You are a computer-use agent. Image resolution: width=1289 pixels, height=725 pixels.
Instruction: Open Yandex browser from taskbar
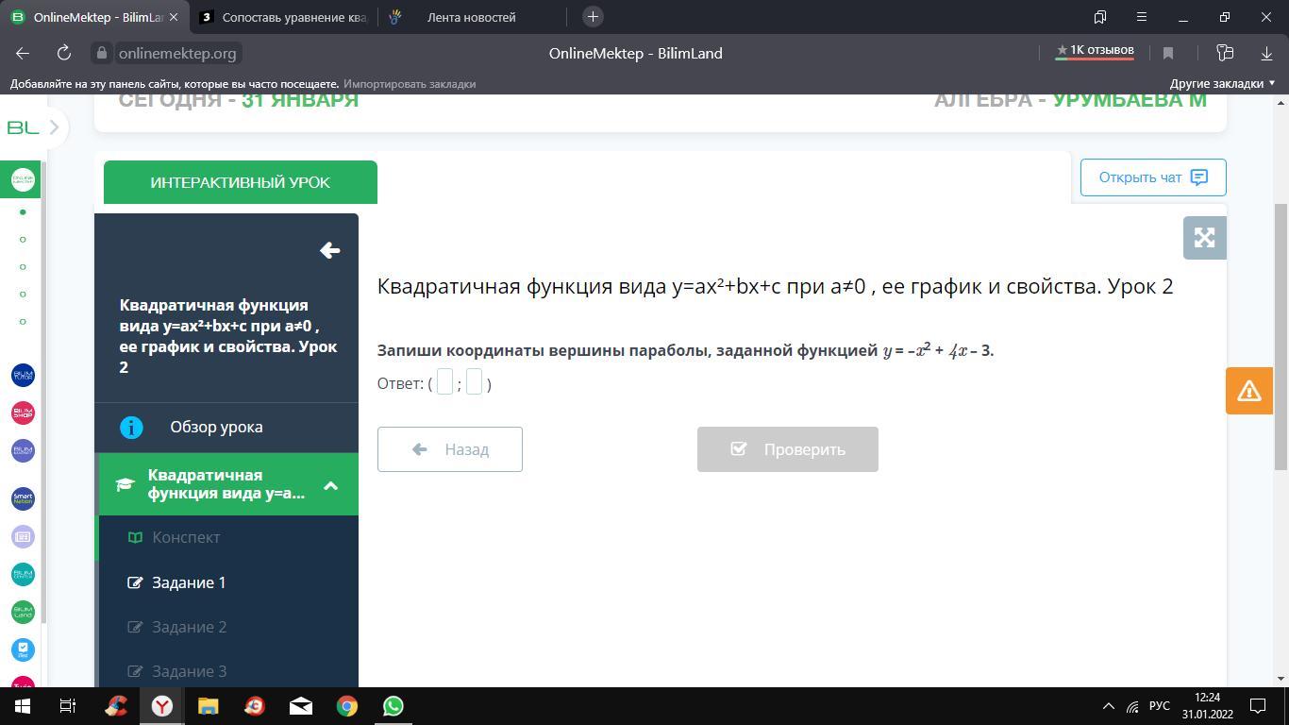point(162,705)
